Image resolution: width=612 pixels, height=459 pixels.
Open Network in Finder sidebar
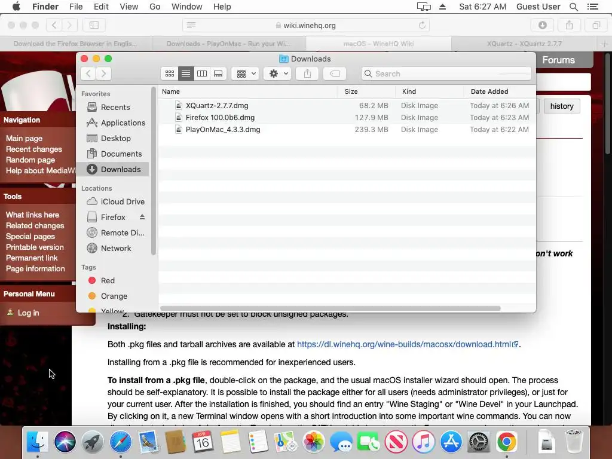tap(112, 248)
